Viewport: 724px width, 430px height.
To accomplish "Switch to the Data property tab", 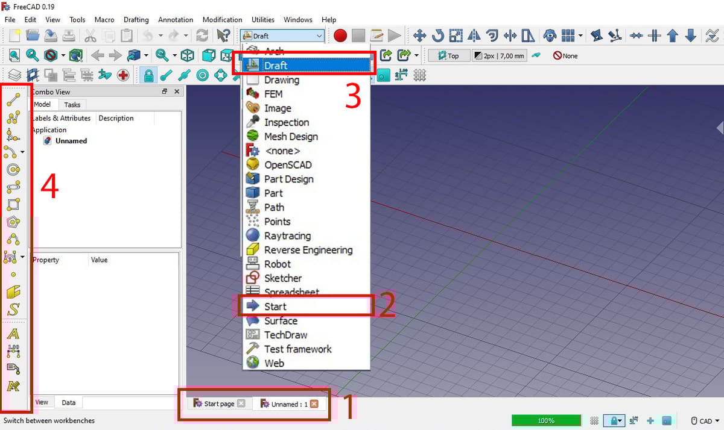I will (69, 402).
